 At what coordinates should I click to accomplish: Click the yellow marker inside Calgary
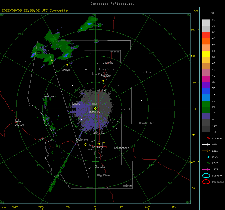click(99, 144)
